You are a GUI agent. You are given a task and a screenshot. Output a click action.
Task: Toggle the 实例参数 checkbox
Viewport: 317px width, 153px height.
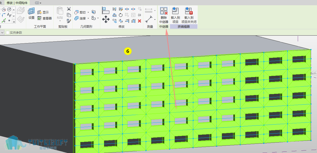point(8,32)
